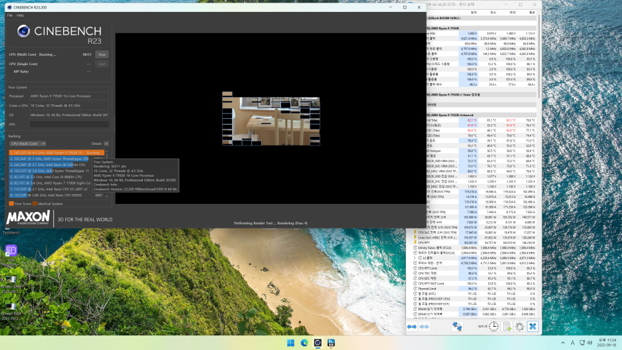622x350 pixels.
Task: Open the purple FO desktop shortcut icon
Action: 11,250
